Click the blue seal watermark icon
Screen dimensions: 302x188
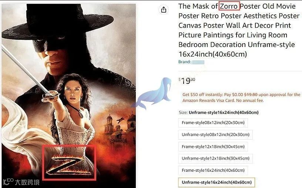tap(153, 92)
